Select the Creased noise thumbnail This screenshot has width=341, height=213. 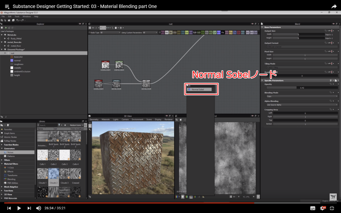coord(75,174)
